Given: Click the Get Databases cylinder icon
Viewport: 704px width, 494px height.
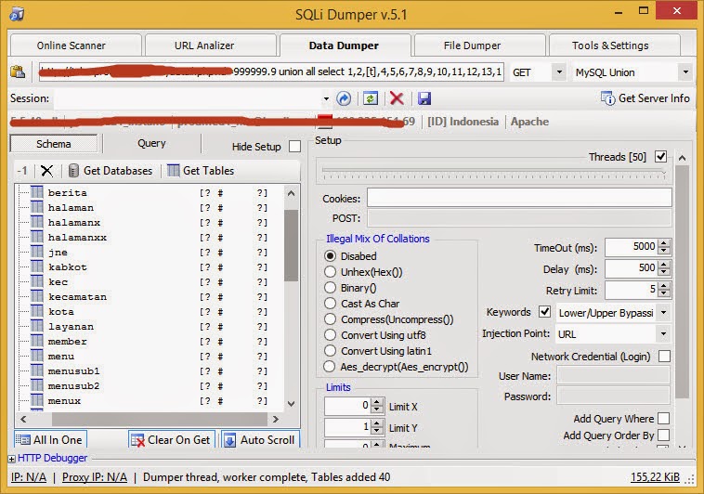Looking at the screenshot, I should (73, 171).
